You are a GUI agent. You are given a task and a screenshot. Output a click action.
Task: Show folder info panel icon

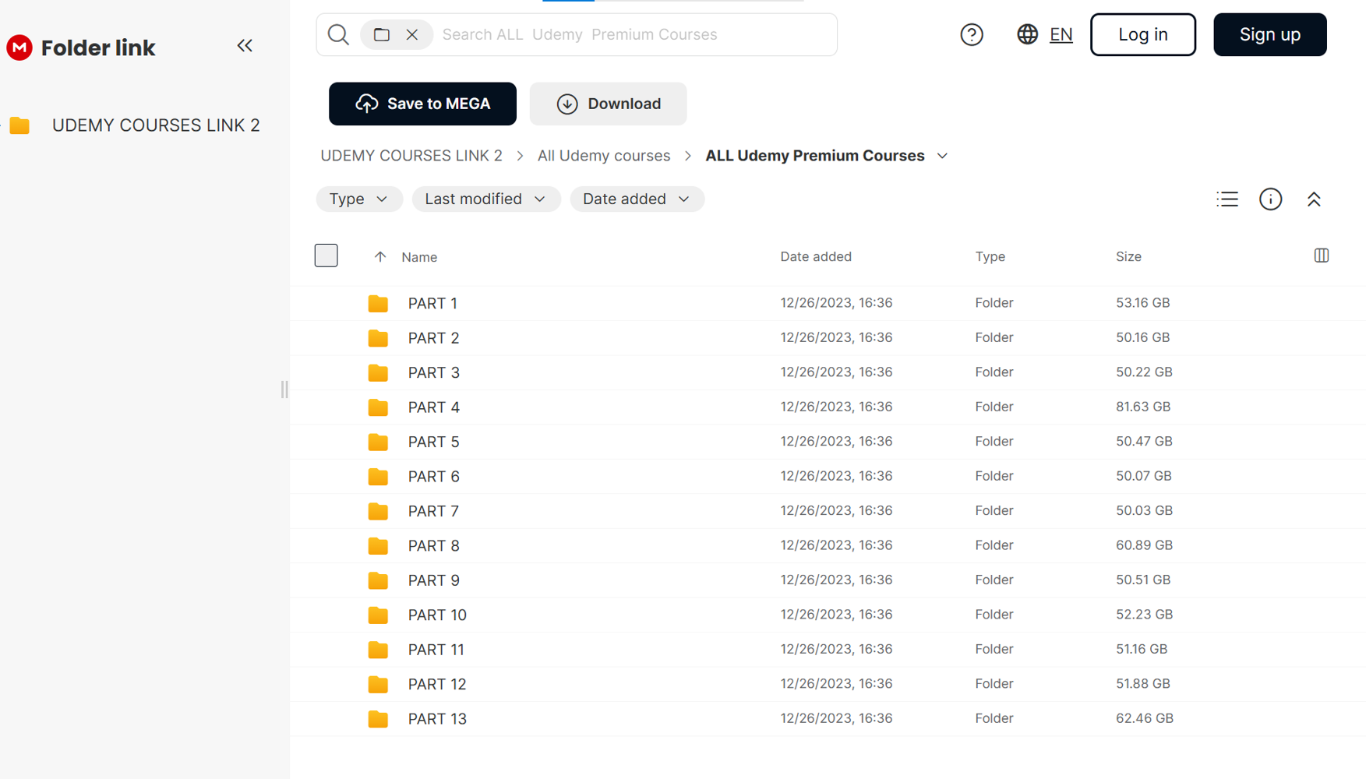[x=1270, y=199]
